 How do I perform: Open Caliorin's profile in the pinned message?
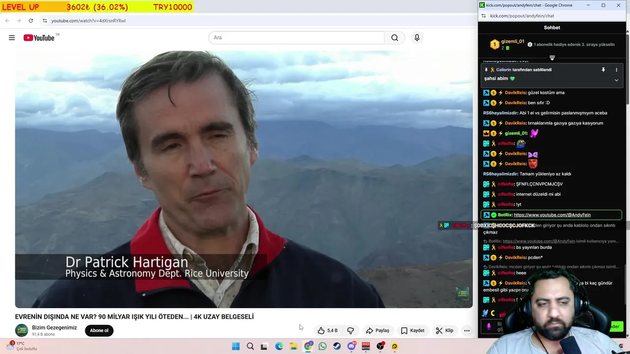click(504, 70)
